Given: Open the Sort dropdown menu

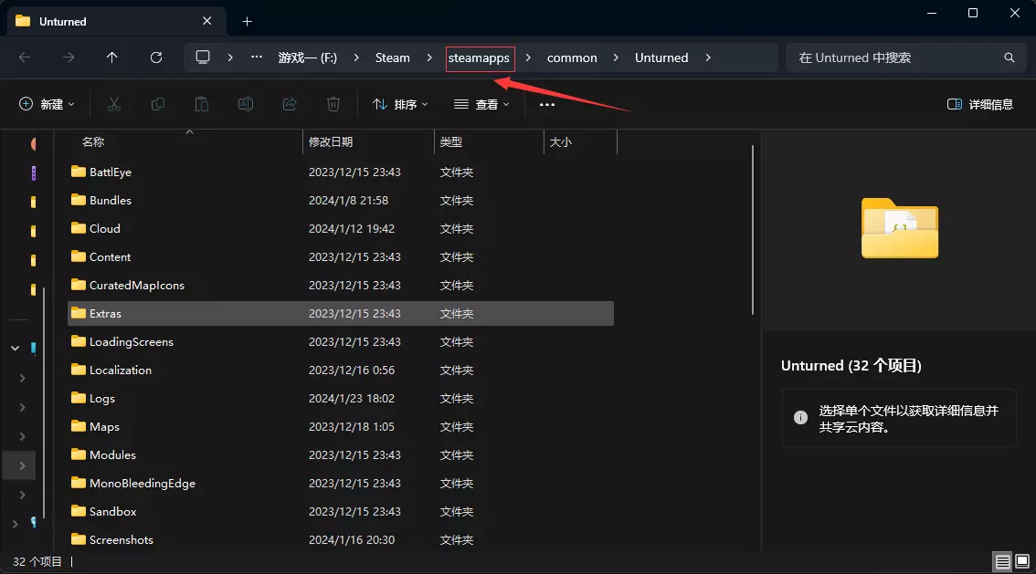Looking at the screenshot, I should [400, 104].
